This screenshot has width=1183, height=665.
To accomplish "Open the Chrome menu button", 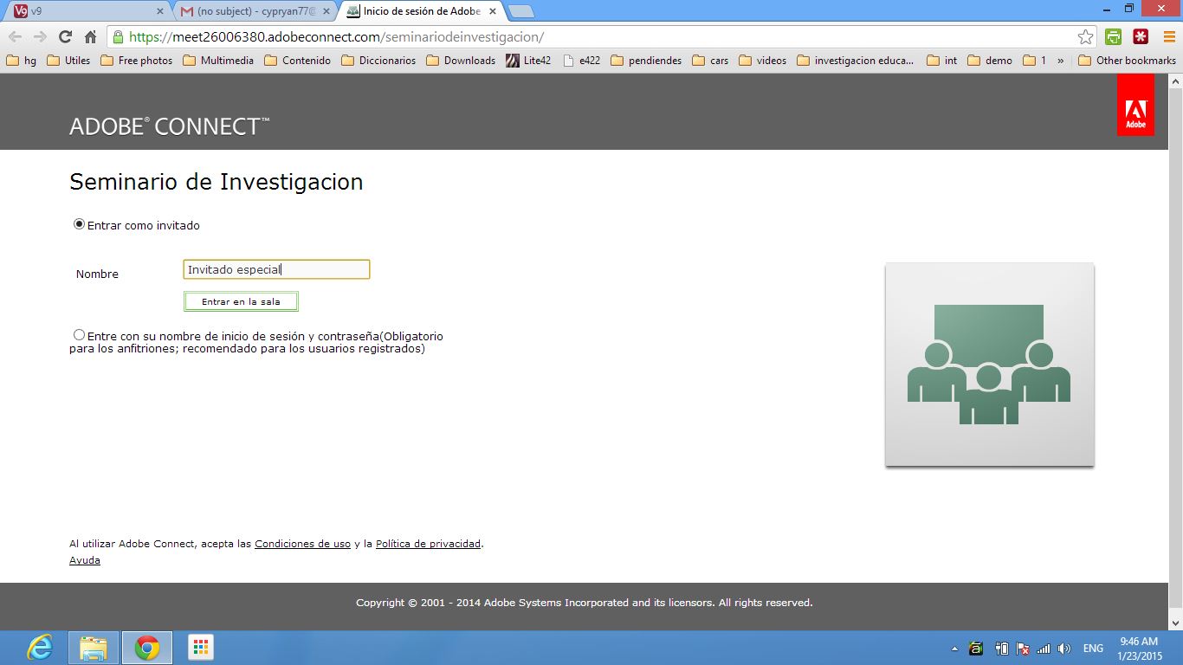I will point(1169,36).
